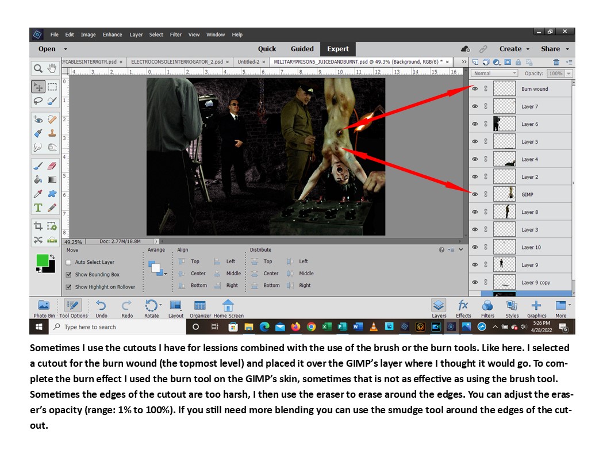Viewport: 607px width, 469px height.
Task: Enable the Auto Select Layer checkbox
Action: pos(69,262)
